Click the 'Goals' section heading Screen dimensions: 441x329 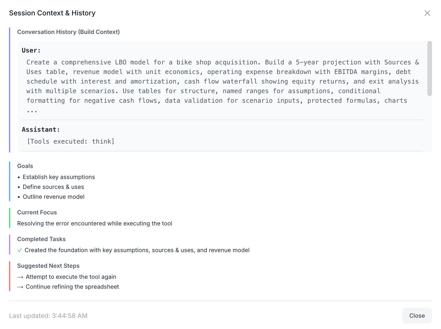pos(25,166)
